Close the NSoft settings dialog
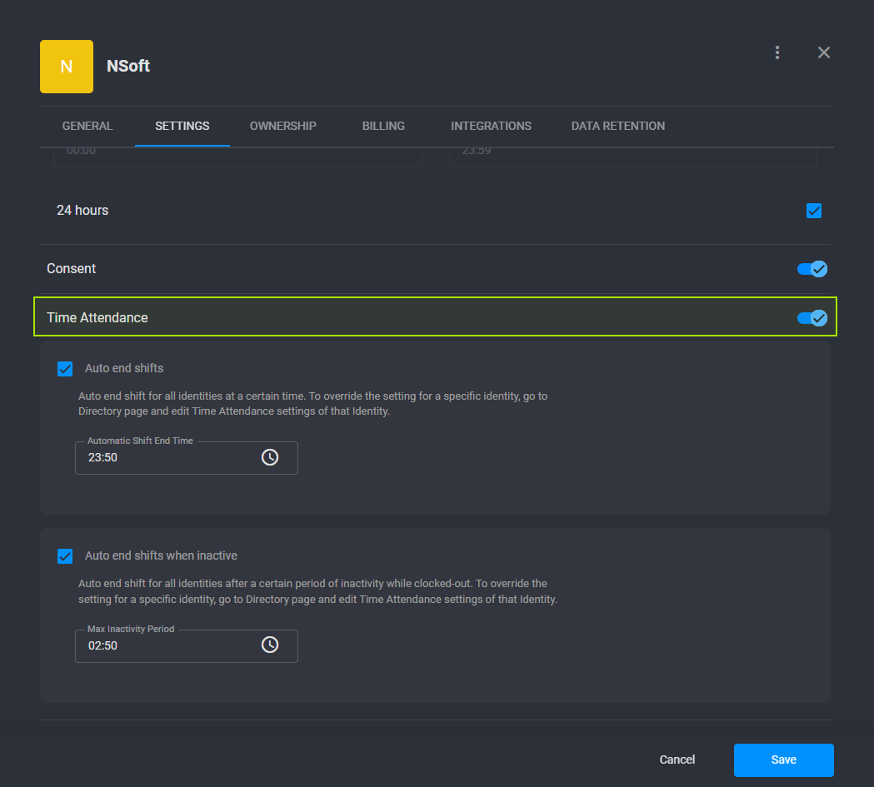This screenshot has width=874, height=787. 824,52
